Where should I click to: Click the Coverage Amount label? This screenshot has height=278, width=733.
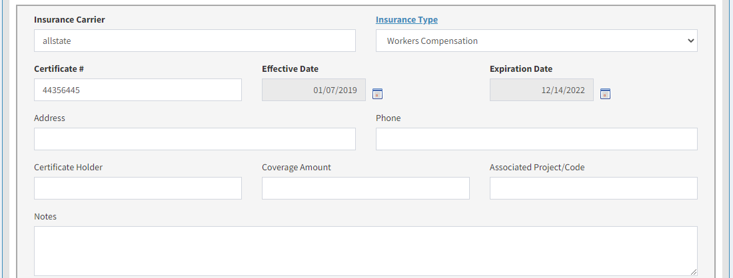pos(297,167)
